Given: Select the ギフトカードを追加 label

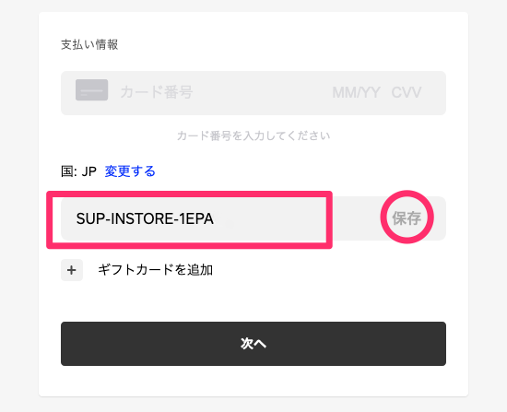Looking at the screenshot, I should tap(155, 270).
